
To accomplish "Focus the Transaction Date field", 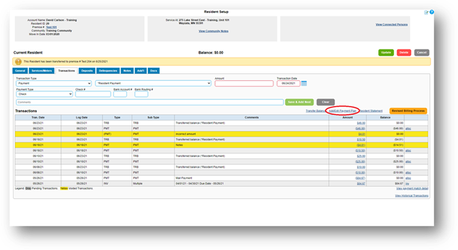I will [288, 84].
